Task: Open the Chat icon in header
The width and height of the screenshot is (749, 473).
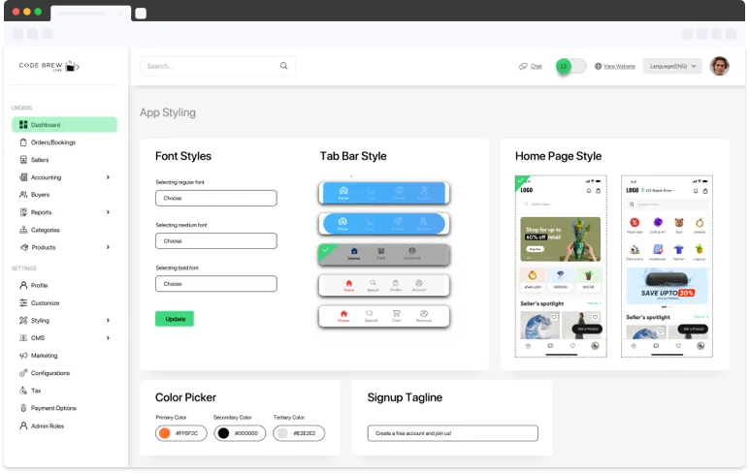Action: point(524,66)
